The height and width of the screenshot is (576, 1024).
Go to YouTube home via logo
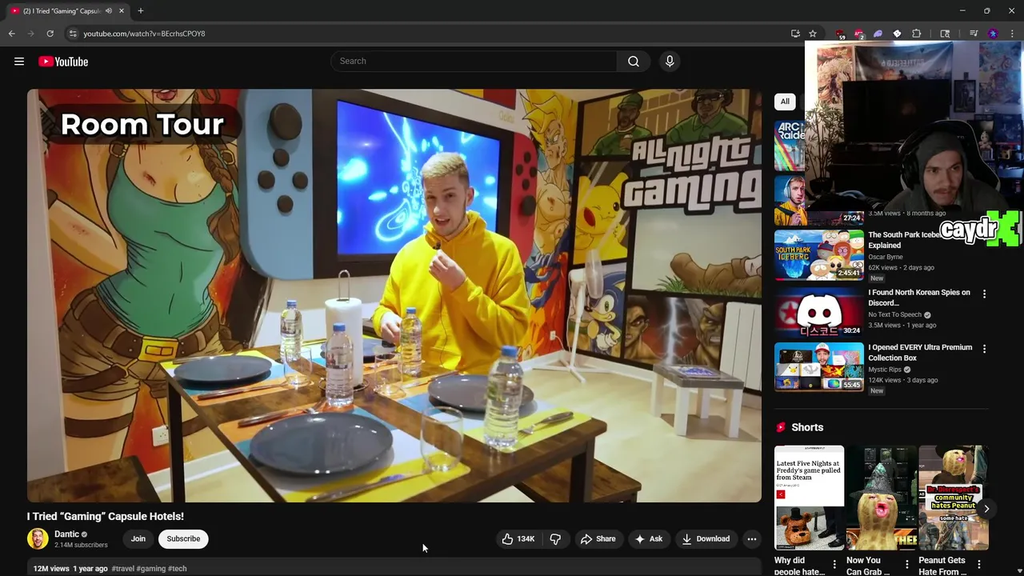click(63, 62)
